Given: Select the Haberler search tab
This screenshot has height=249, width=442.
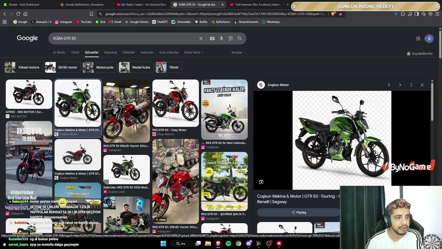Looking at the screenshot, I should pyautogui.click(x=147, y=52).
